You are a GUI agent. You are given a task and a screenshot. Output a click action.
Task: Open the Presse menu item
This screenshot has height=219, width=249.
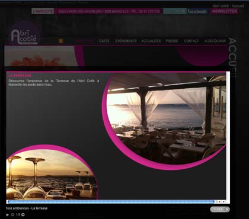172,41
